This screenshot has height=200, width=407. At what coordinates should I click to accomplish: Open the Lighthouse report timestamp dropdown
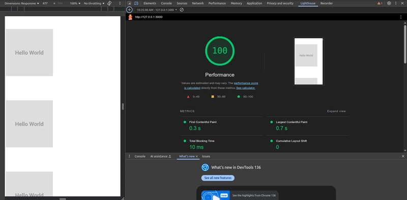click(157, 10)
